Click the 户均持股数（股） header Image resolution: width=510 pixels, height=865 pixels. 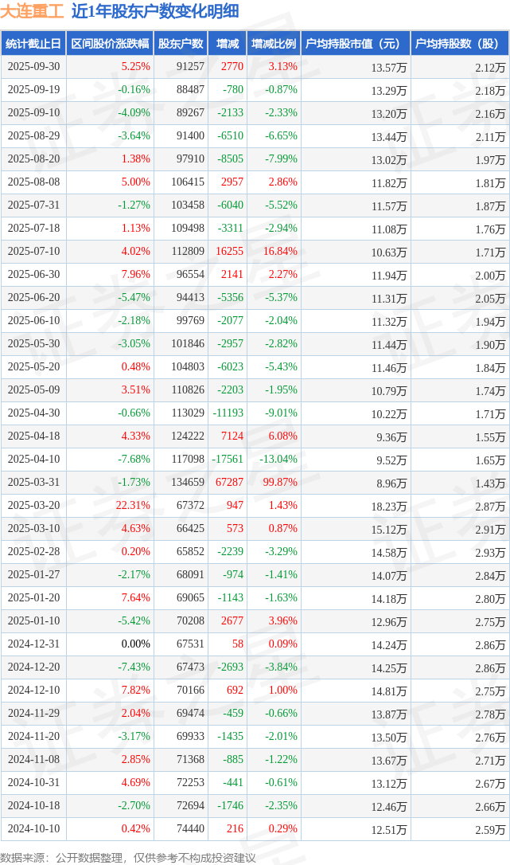pos(461,44)
